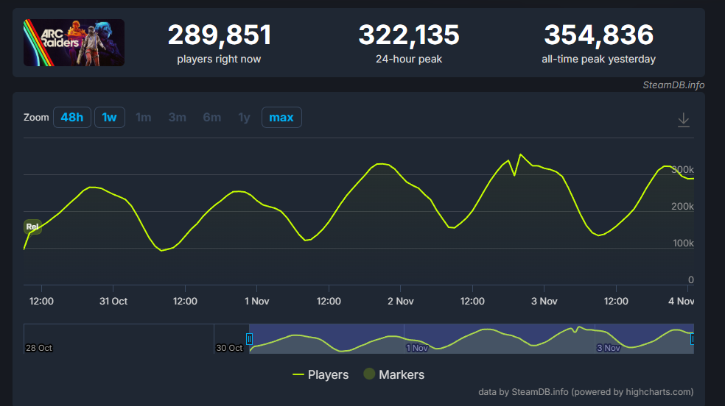Screen dimensions: 725x406
Task: Toggle the Markers series in legend
Action: coord(393,374)
